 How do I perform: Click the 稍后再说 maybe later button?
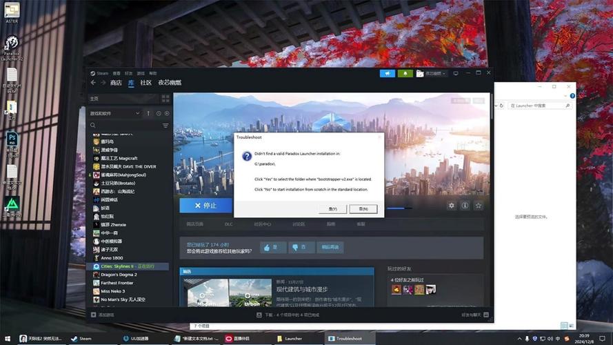click(x=330, y=247)
